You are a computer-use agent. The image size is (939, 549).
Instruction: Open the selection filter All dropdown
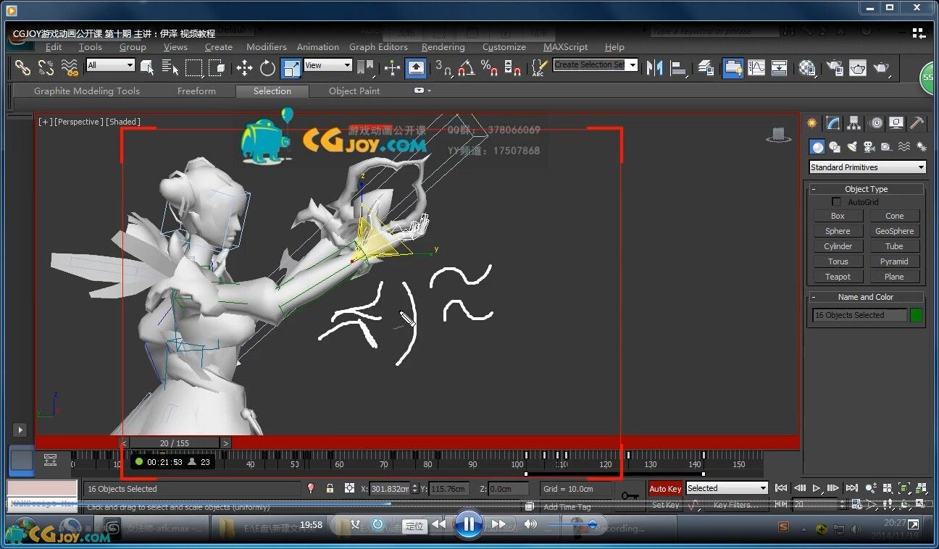tap(110, 65)
